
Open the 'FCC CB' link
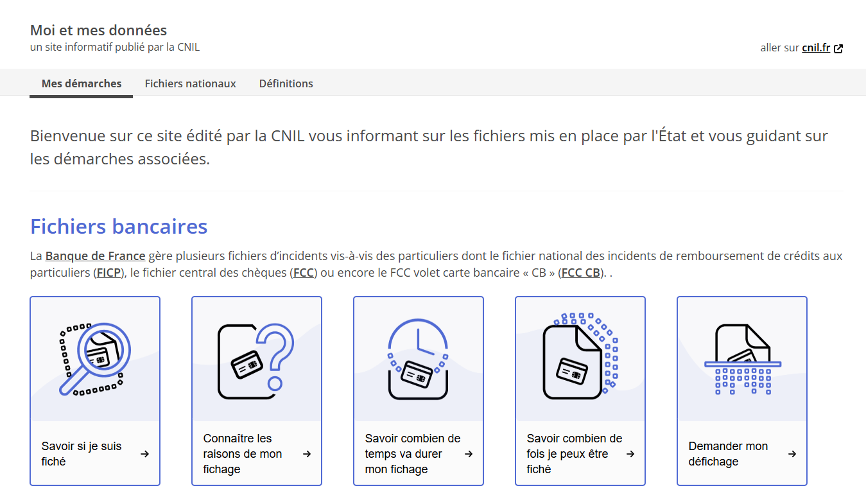[x=580, y=273]
